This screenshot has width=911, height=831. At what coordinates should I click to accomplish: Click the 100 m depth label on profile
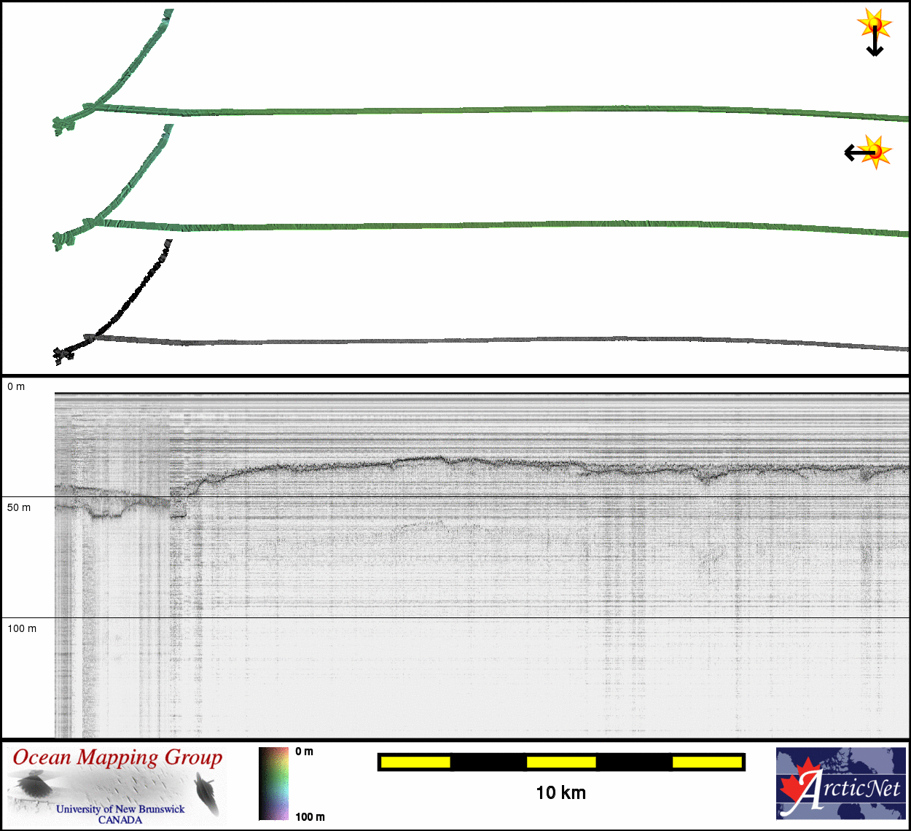pyautogui.click(x=22, y=628)
